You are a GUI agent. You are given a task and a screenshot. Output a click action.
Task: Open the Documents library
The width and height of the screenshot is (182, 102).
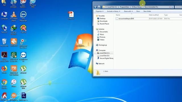(104, 32)
